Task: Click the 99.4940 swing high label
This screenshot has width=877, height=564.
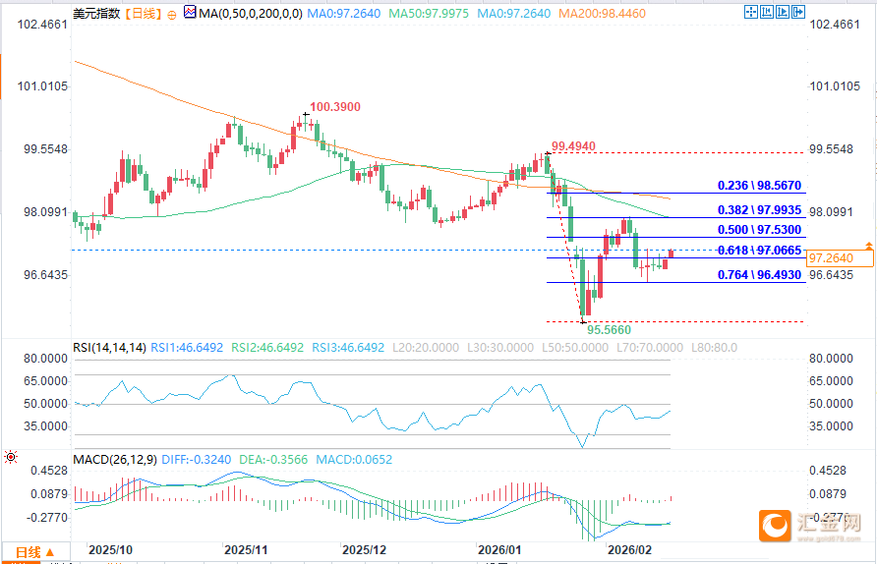Action: click(573, 146)
